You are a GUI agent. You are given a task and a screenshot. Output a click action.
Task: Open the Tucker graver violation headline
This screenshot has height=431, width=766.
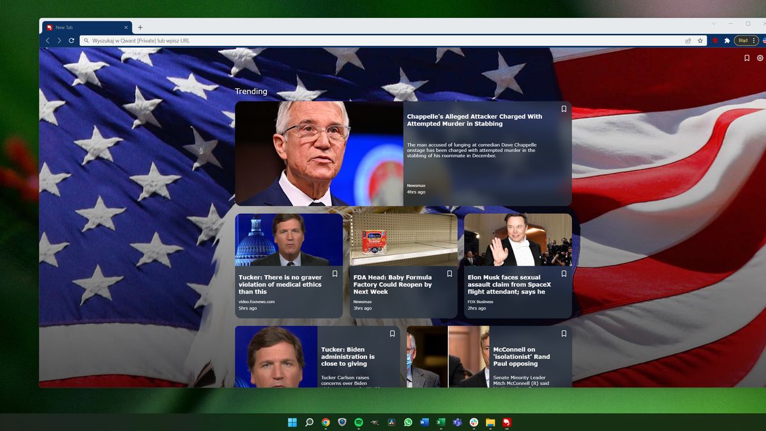click(280, 284)
